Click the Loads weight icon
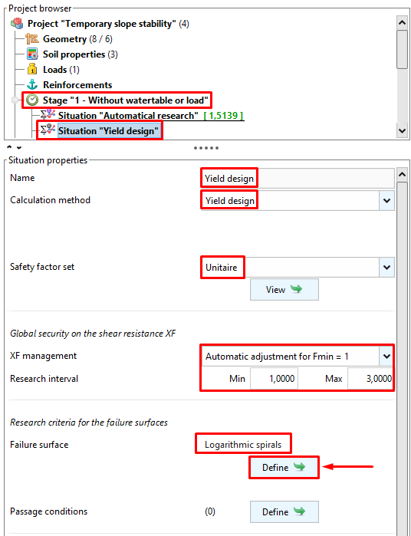This screenshot has width=411, height=536. (x=32, y=69)
